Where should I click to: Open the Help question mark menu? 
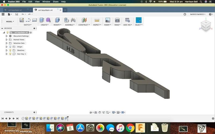click(x=211, y=14)
